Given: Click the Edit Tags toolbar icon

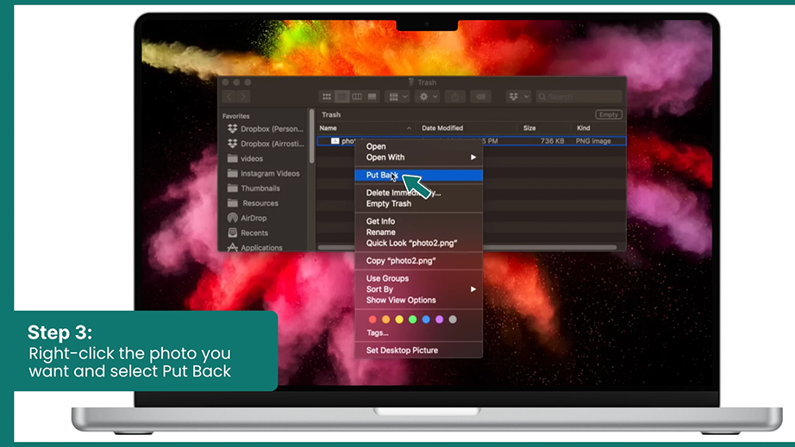Looking at the screenshot, I should pyautogui.click(x=480, y=96).
